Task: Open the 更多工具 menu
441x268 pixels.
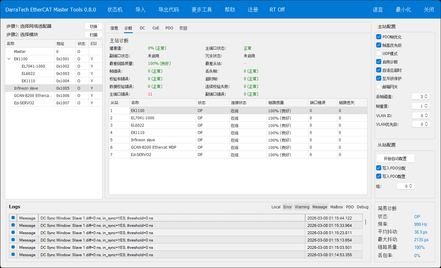Action: [202, 10]
